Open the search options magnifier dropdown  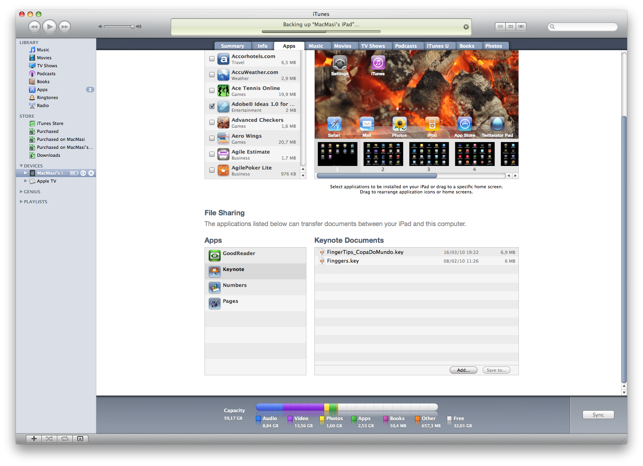pyautogui.click(x=552, y=27)
